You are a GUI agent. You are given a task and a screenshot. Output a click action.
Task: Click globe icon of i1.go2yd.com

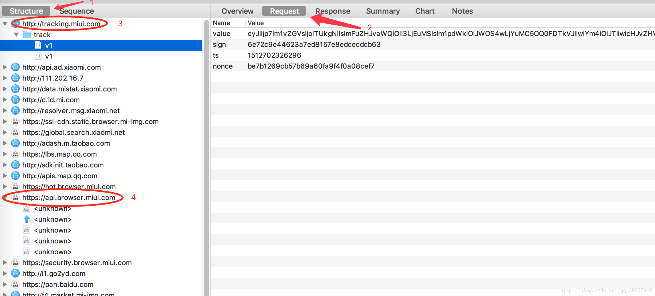point(15,273)
